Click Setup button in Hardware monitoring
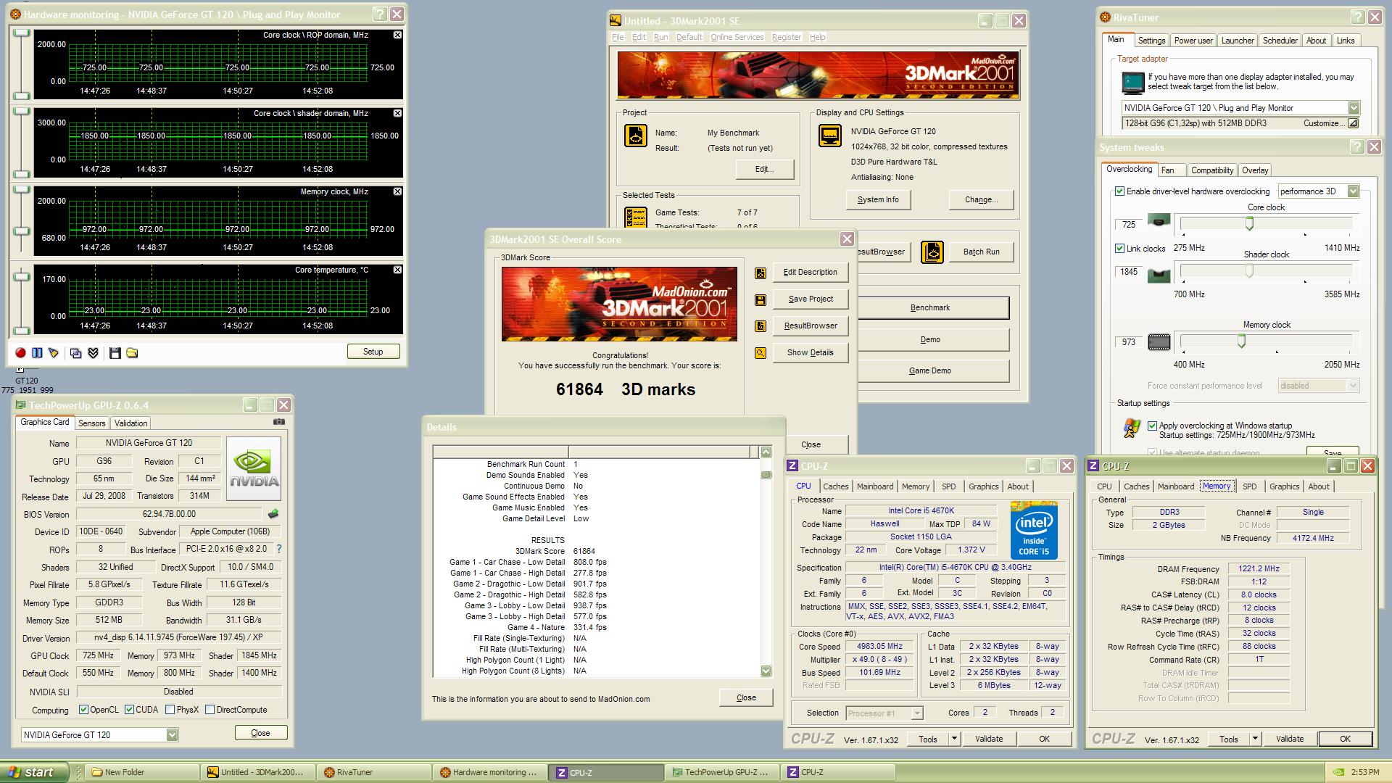The width and height of the screenshot is (1392, 783). click(373, 352)
